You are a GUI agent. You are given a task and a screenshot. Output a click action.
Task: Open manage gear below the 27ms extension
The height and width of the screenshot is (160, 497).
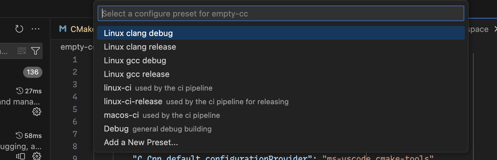pos(37,112)
